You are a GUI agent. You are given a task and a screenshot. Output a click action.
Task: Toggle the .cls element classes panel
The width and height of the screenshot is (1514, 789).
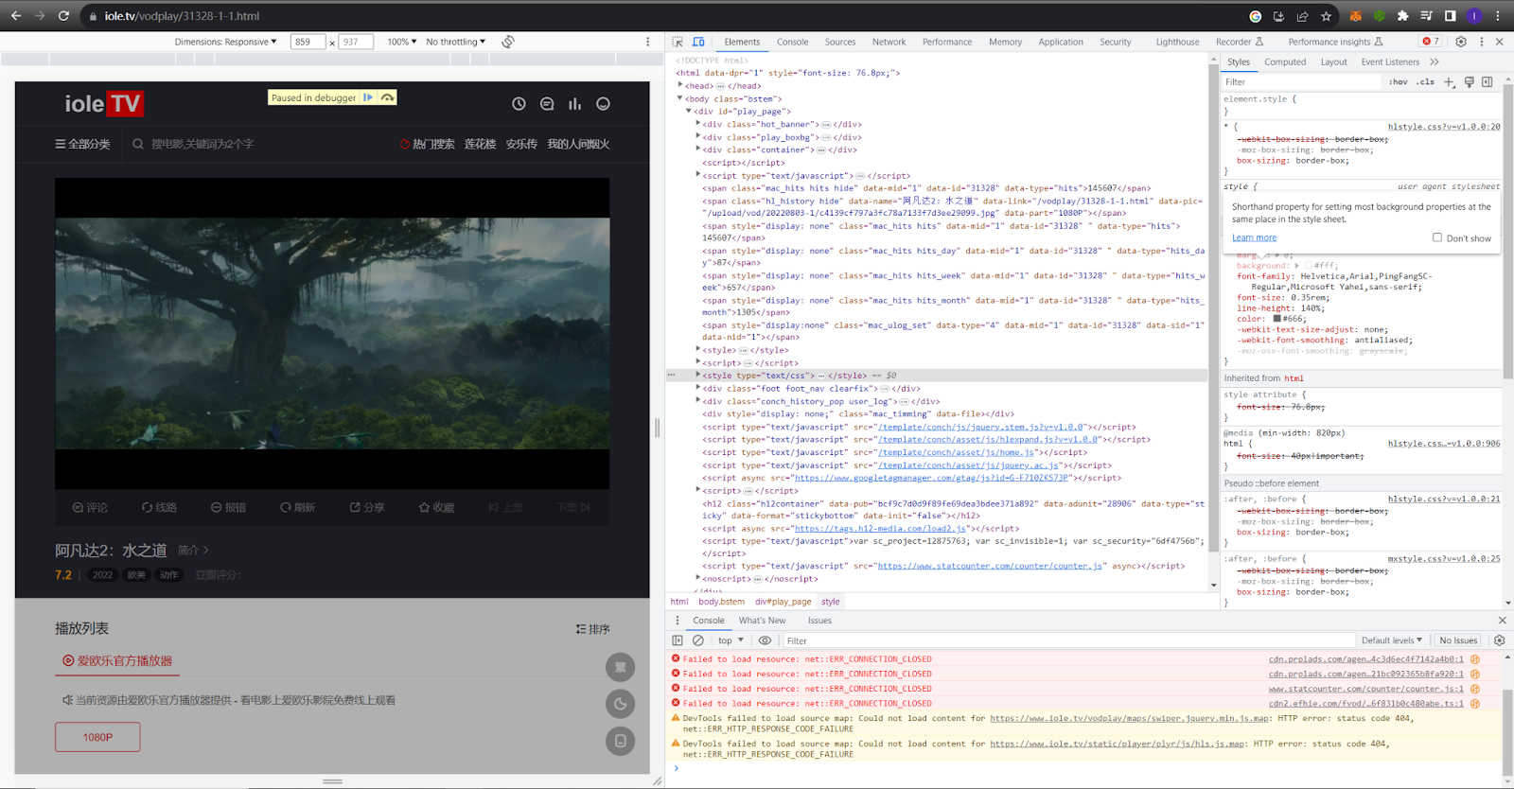click(1425, 82)
